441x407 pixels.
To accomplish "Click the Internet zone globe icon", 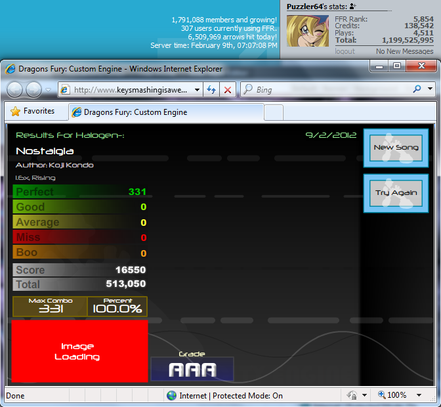I will point(172,395).
